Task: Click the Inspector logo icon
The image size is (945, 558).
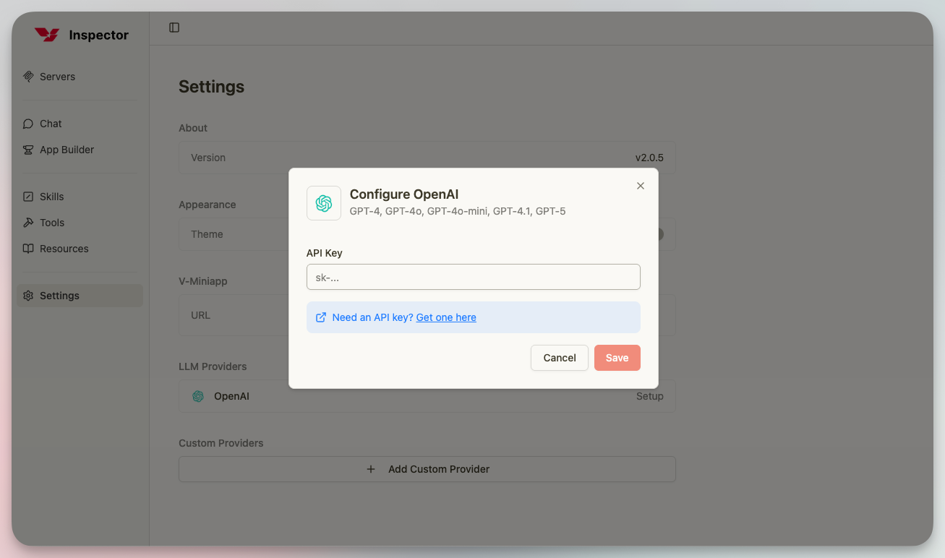Action: (47, 35)
